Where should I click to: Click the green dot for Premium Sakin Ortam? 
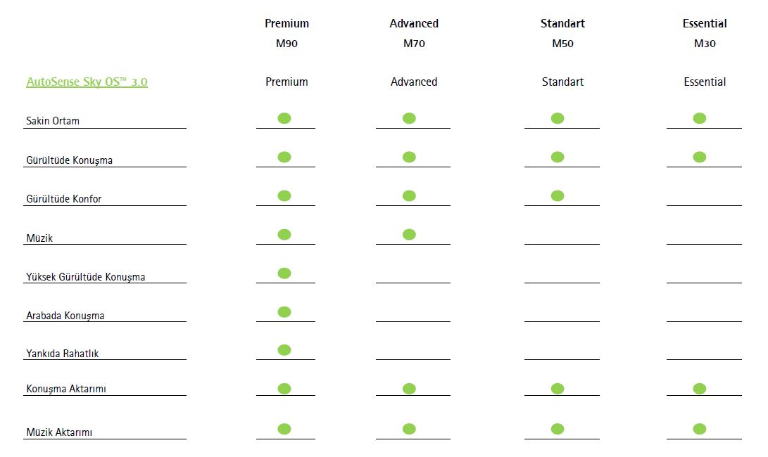click(284, 118)
